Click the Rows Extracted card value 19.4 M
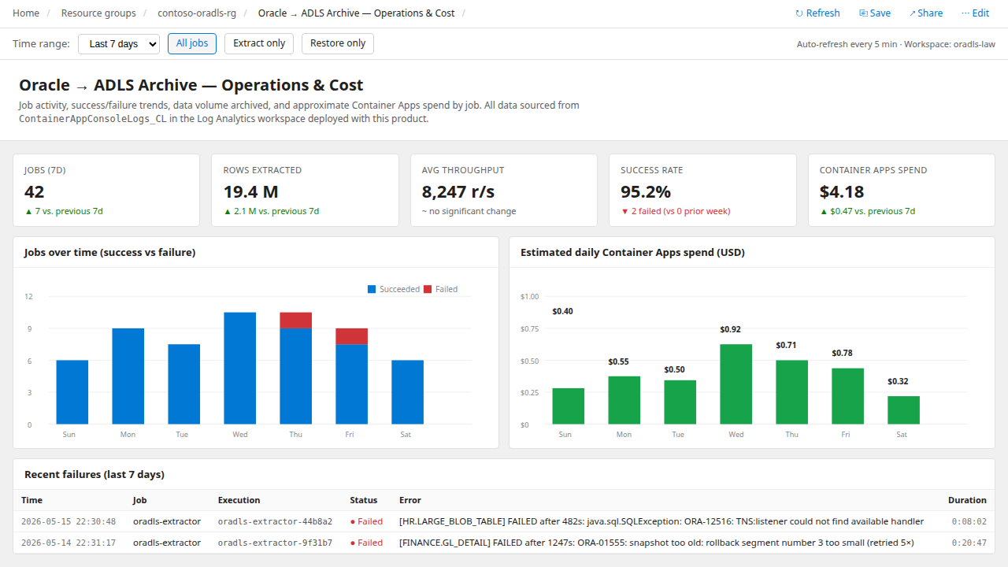Image resolution: width=1008 pixels, height=567 pixels. pyautogui.click(x=250, y=191)
